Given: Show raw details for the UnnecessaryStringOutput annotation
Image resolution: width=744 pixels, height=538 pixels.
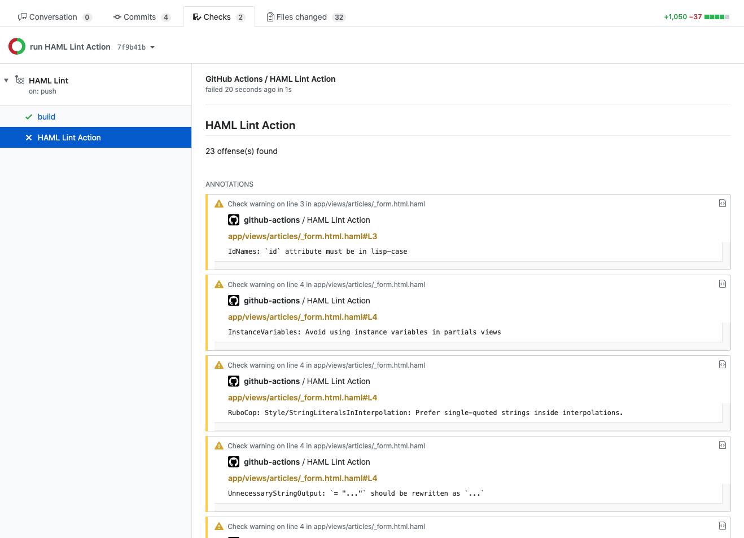Looking at the screenshot, I should (x=723, y=445).
